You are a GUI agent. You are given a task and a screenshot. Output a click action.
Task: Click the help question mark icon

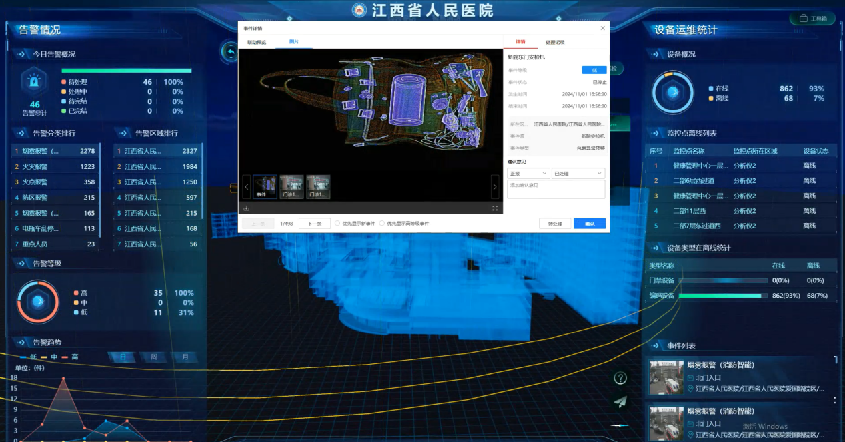pyautogui.click(x=620, y=378)
